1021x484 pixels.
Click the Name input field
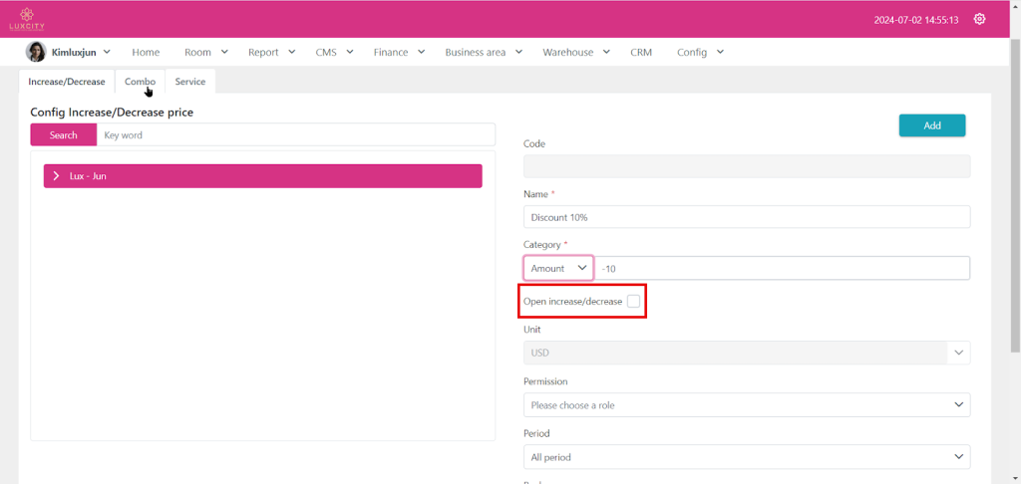(x=746, y=217)
